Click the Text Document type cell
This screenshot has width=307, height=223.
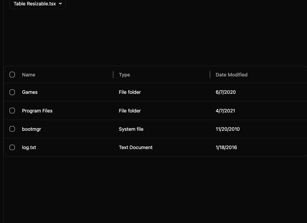(136, 148)
